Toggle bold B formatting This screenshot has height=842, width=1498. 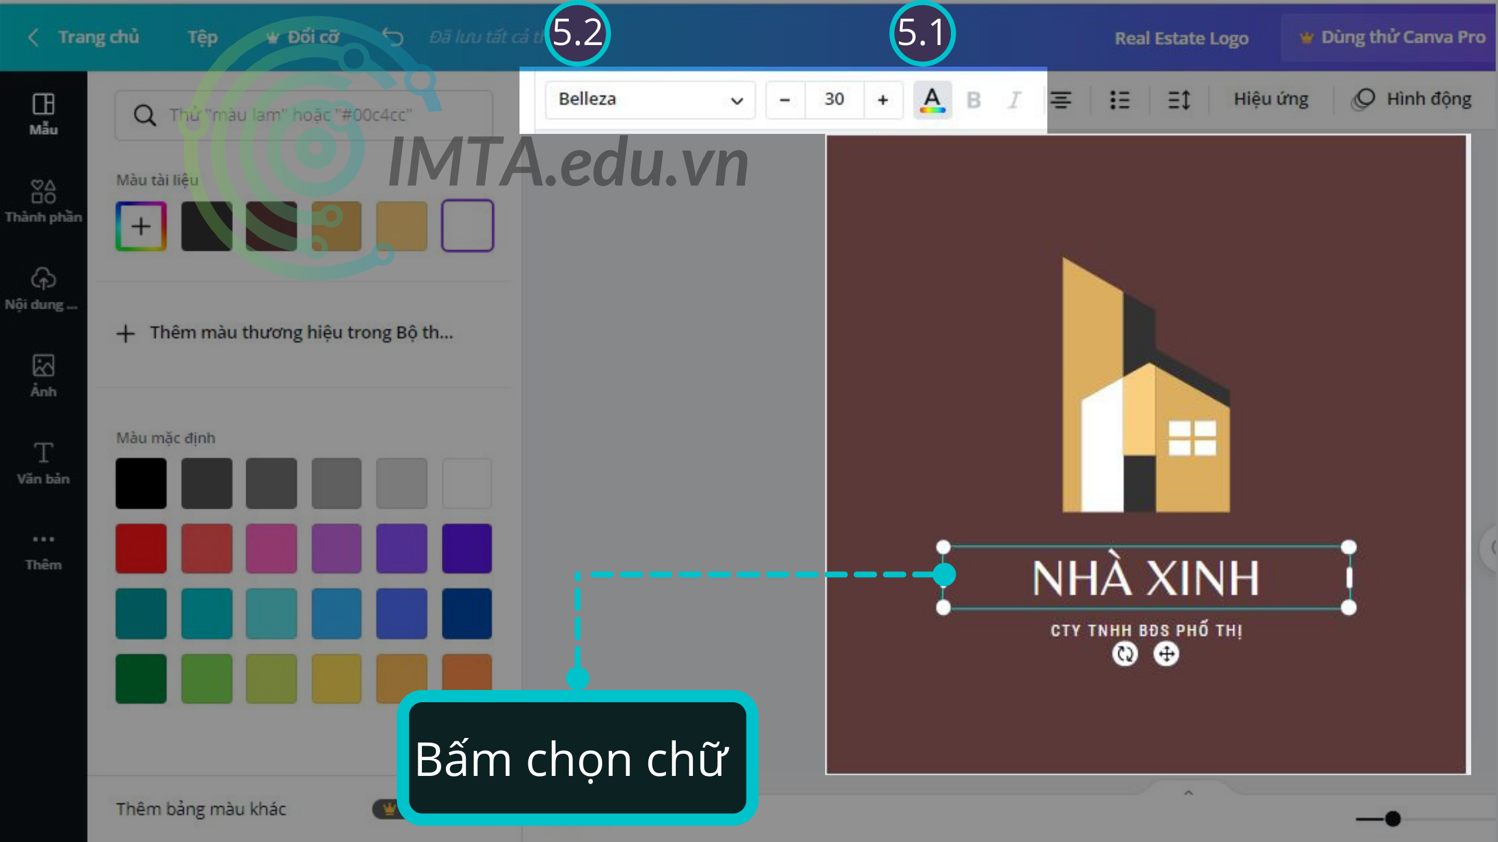coord(973,100)
